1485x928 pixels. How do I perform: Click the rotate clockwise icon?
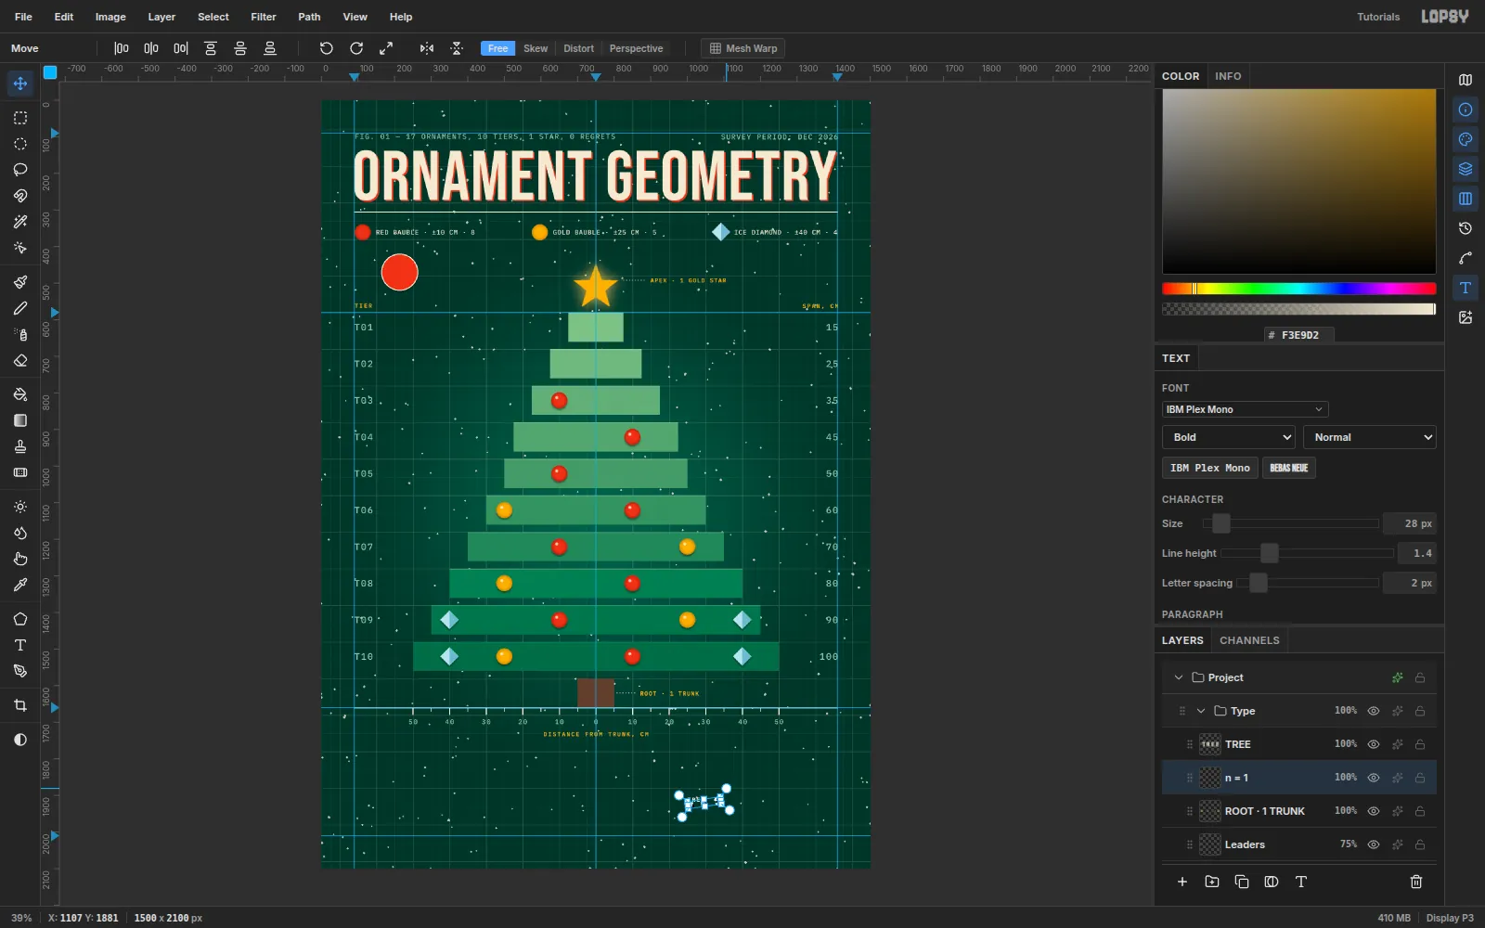(356, 48)
